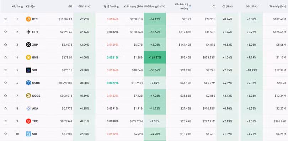
Task: Open the SUI symbol link
Action: pyautogui.click(x=35, y=134)
